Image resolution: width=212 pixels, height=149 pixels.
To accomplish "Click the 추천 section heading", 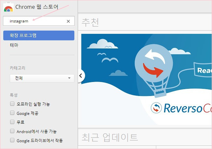I will tap(90, 22).
